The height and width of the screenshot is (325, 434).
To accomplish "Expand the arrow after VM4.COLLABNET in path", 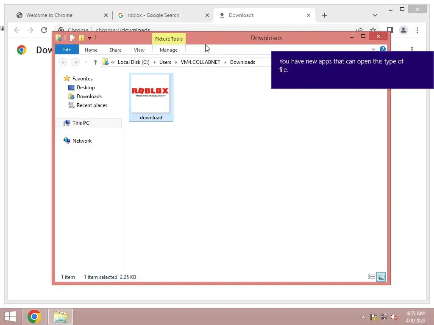I will [x=225, y=62].
